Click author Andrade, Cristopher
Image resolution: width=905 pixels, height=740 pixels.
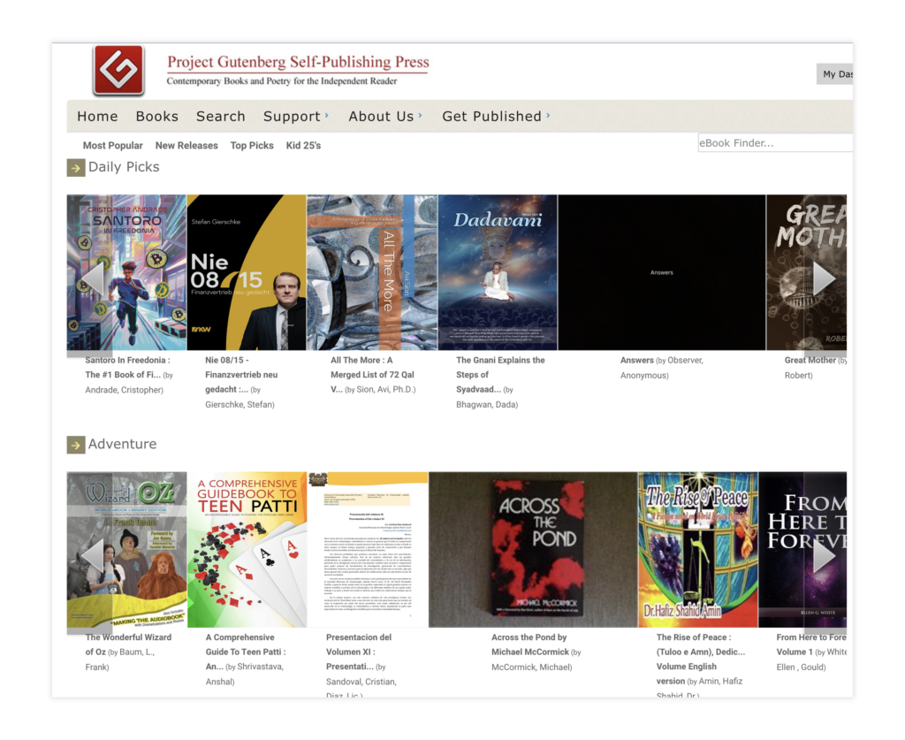coord(124,390)
